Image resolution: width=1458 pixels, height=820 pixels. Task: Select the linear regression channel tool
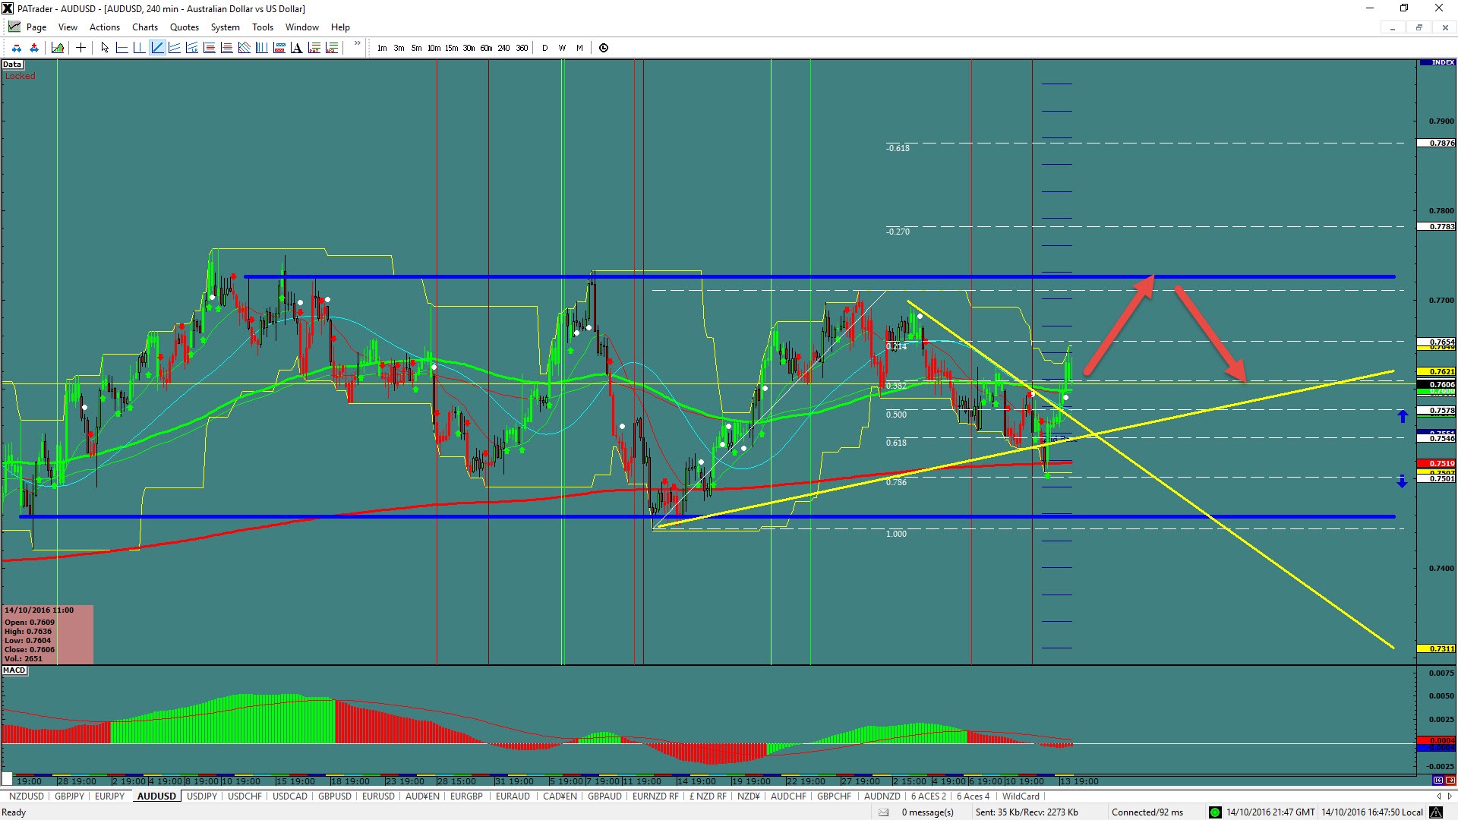click(192, 48)
